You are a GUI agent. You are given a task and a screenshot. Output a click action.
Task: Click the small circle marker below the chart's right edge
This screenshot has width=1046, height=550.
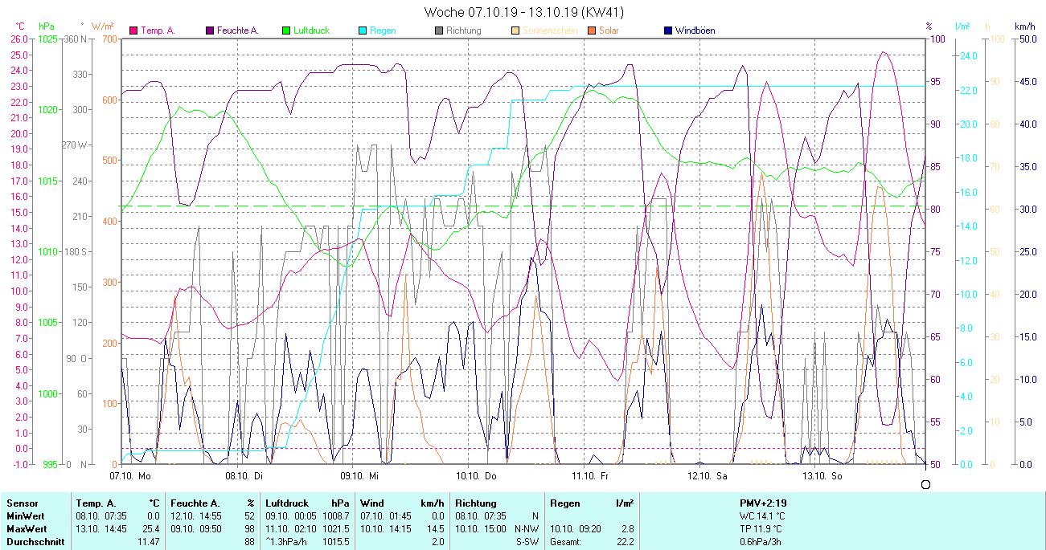(x=925, y=484)
